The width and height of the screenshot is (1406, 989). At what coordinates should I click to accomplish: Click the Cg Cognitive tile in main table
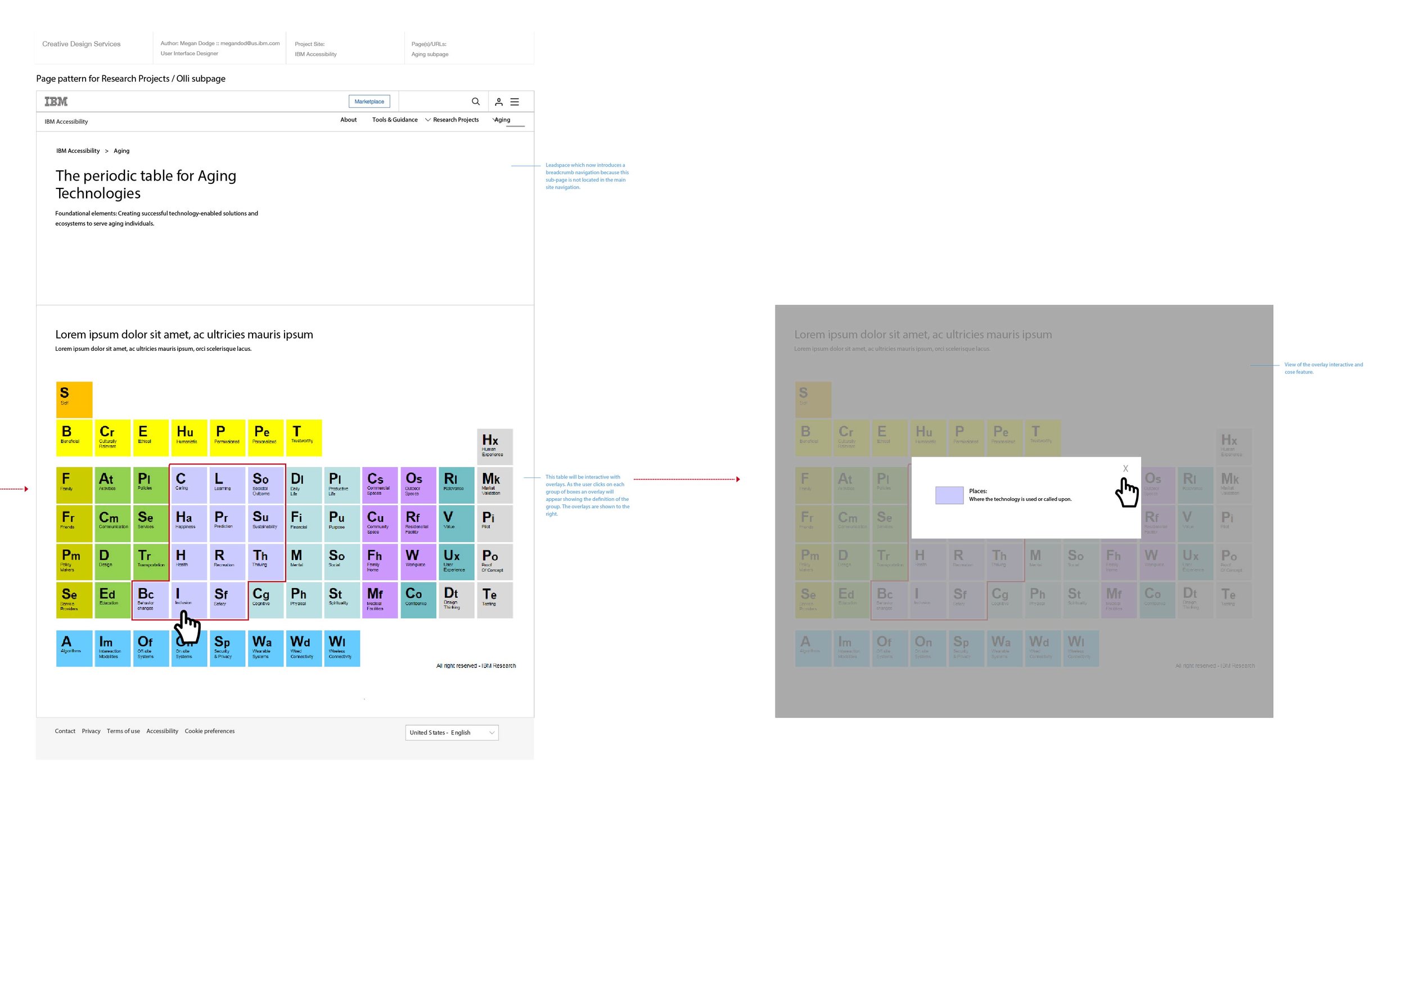[x=266, y=600]
